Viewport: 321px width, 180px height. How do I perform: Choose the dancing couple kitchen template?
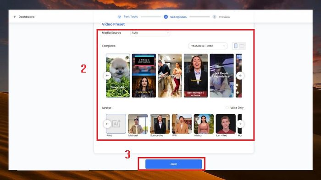tap(170, 76)
